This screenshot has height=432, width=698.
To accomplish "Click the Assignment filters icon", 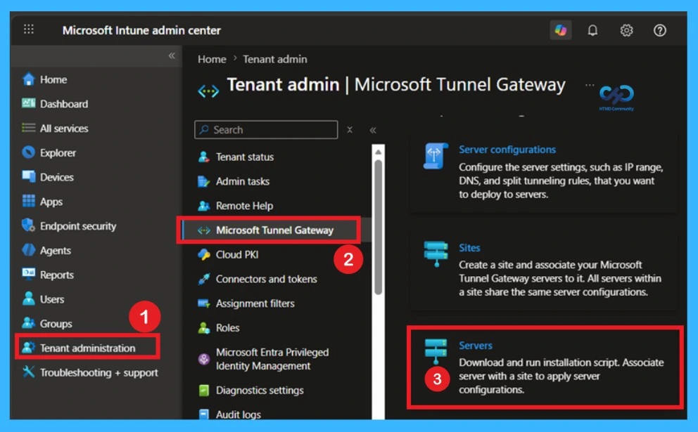I will (204, 303).
